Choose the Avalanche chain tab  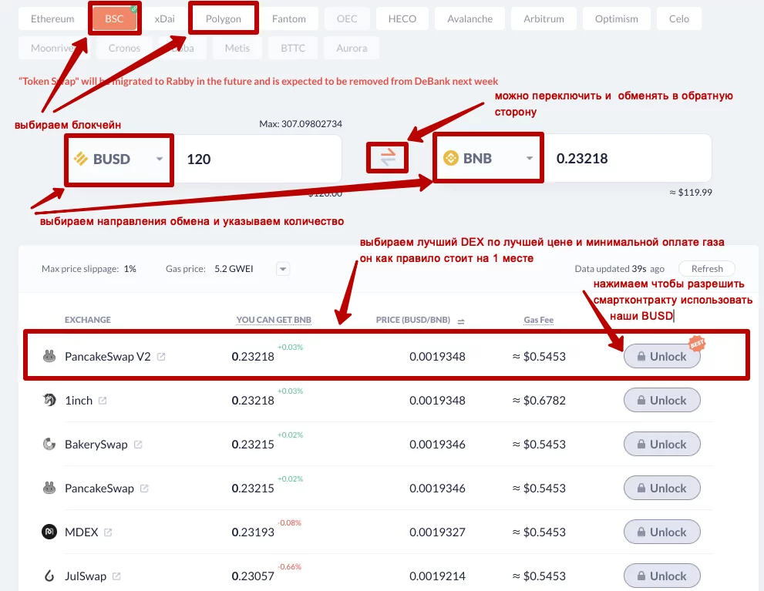470,19
